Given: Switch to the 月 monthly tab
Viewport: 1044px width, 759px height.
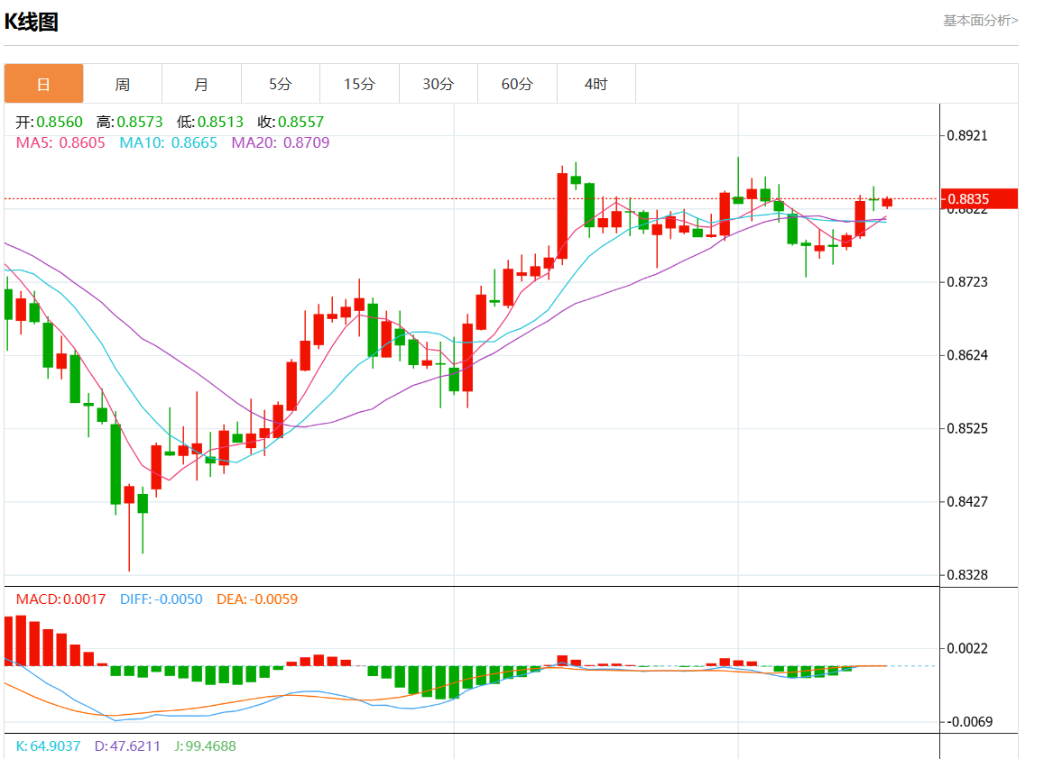Looking at the screenshot, I should 202,84.
